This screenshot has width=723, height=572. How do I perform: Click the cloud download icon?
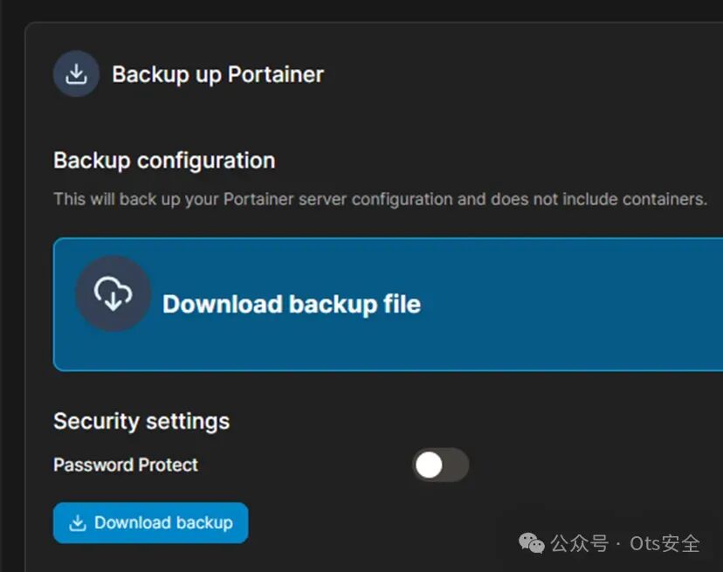pyautogui.click(x=114, y=294)
